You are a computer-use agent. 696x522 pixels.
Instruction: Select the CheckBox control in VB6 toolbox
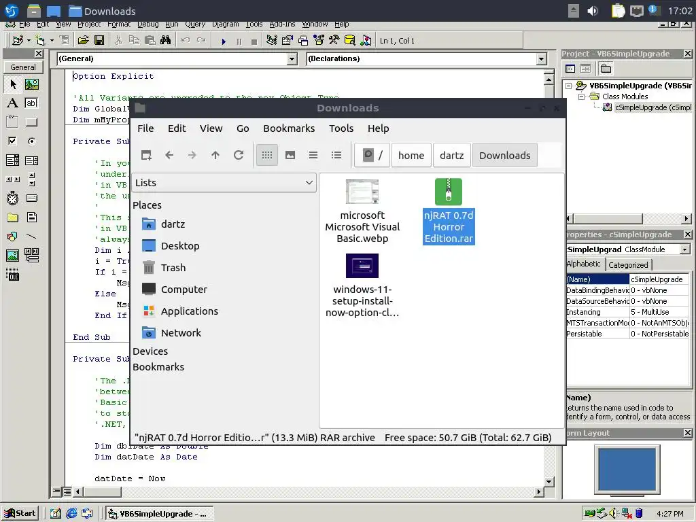[x=12, y=141]
